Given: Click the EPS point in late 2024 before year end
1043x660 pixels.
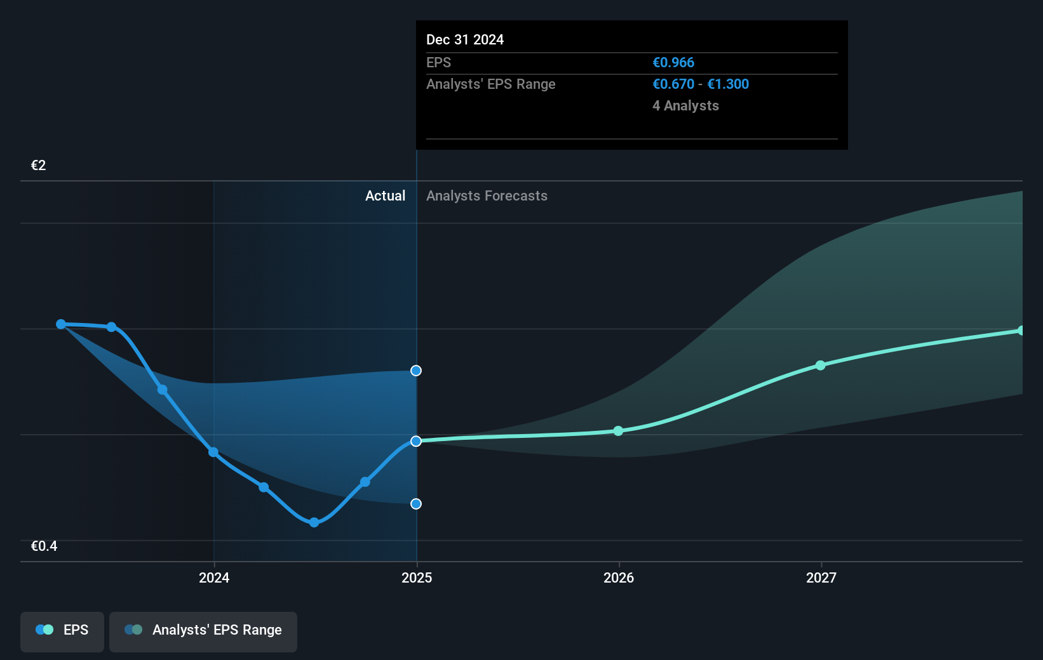Looking at the screenshot, I should coord(365,482).
